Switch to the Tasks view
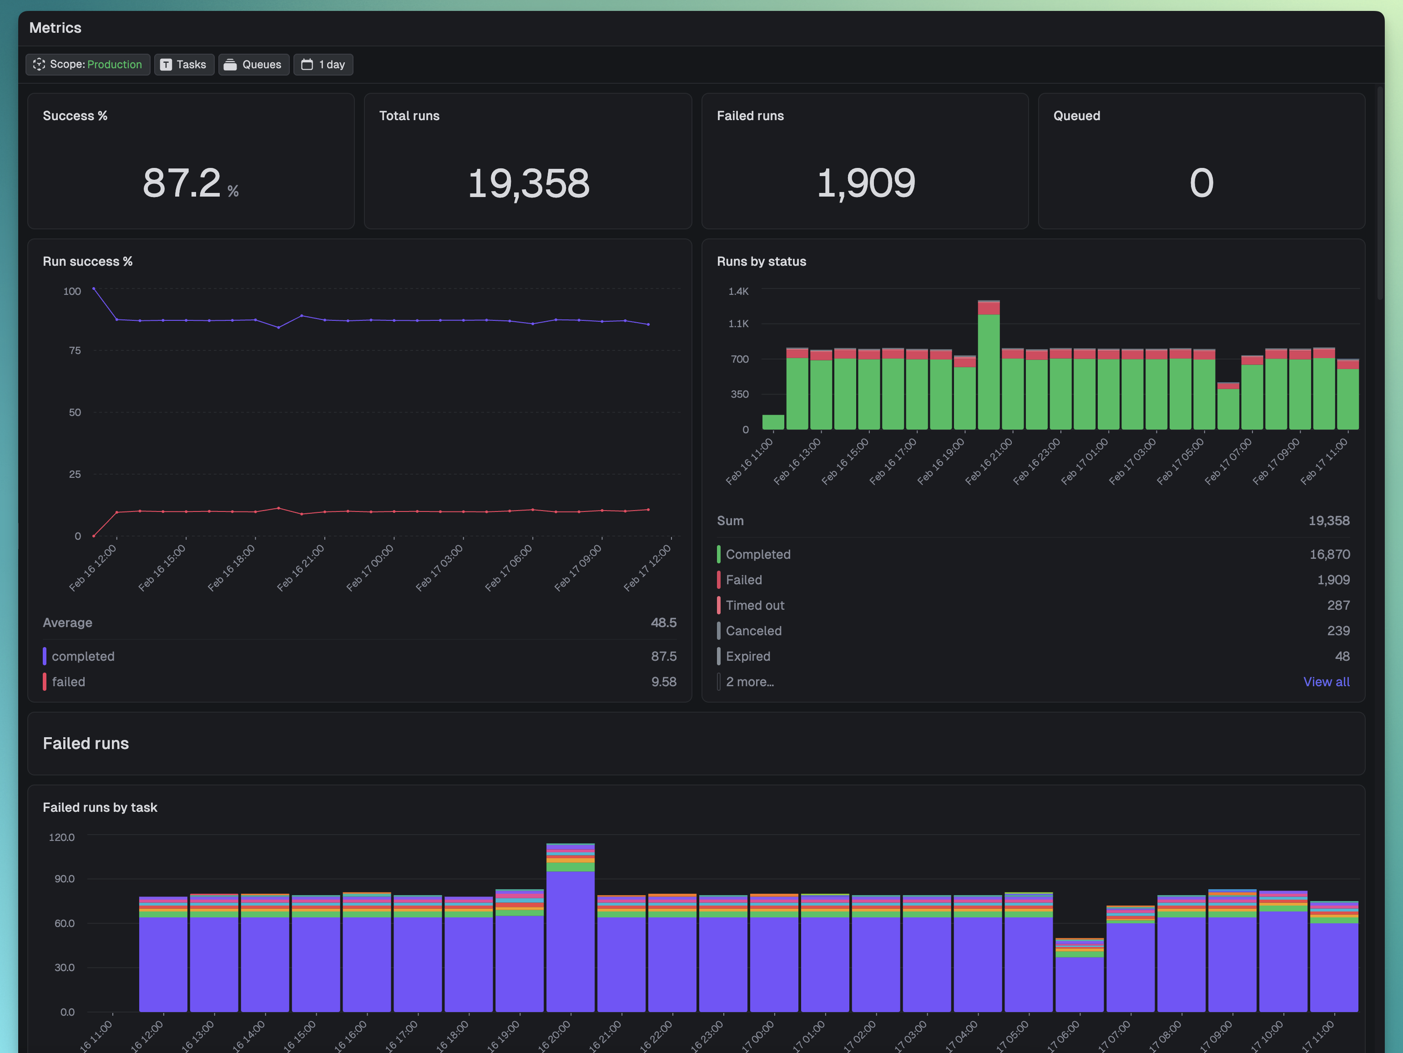Viewport: 1403px width, 1053px height. click(x=184, y=64)
